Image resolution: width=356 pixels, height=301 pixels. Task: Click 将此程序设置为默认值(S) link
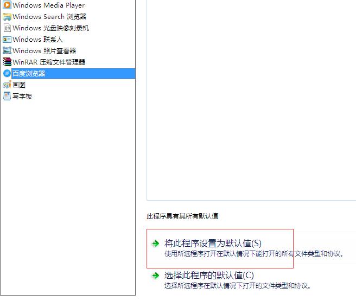coord(213,244)
